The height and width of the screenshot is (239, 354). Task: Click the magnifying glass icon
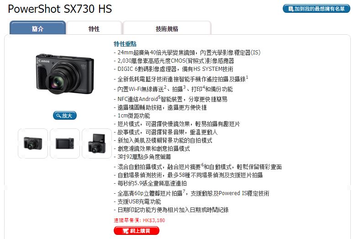pyautogui.click(x=59, y=116)
